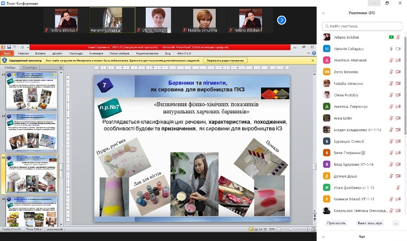Viewport: 407px width, 241px height.
Task: Collapse the Участники panel chevron
Action: point(324,13)
